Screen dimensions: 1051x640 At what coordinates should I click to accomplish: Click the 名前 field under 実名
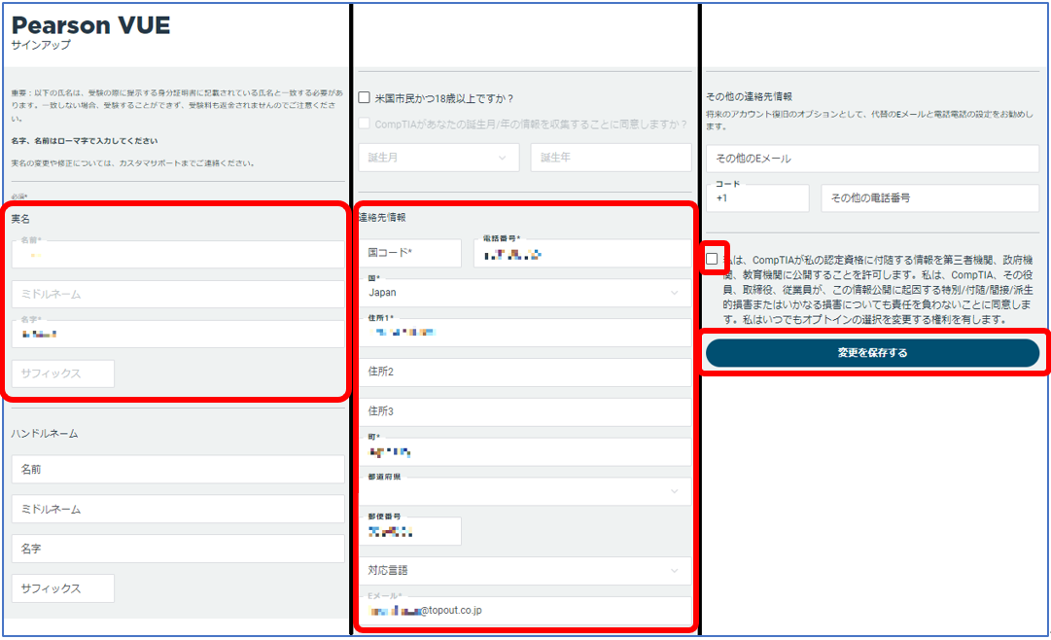178,254
